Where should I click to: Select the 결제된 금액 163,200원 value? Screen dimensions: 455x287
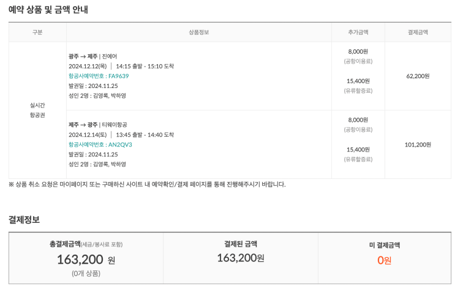[240, 258]
